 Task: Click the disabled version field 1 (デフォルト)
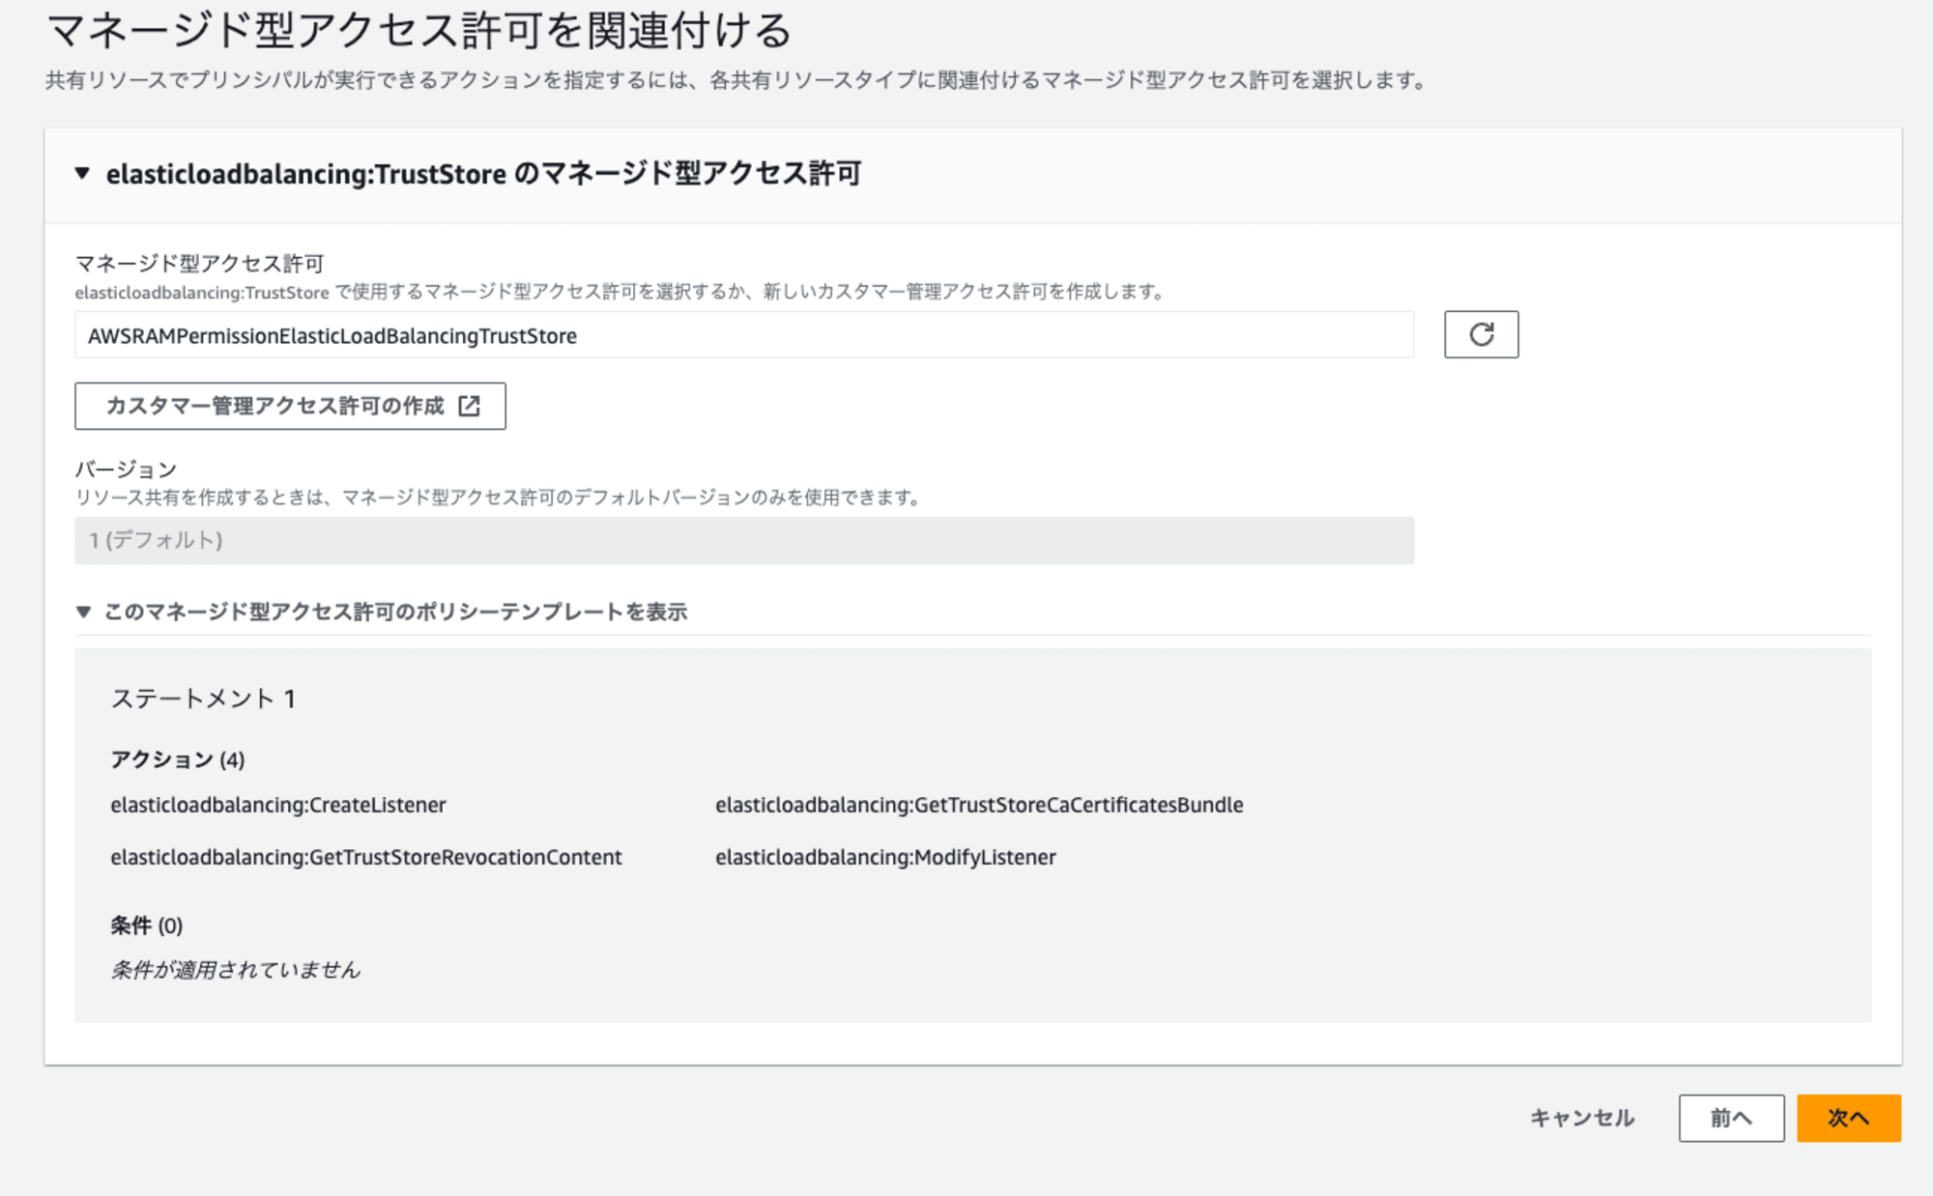tap(744, 540)
